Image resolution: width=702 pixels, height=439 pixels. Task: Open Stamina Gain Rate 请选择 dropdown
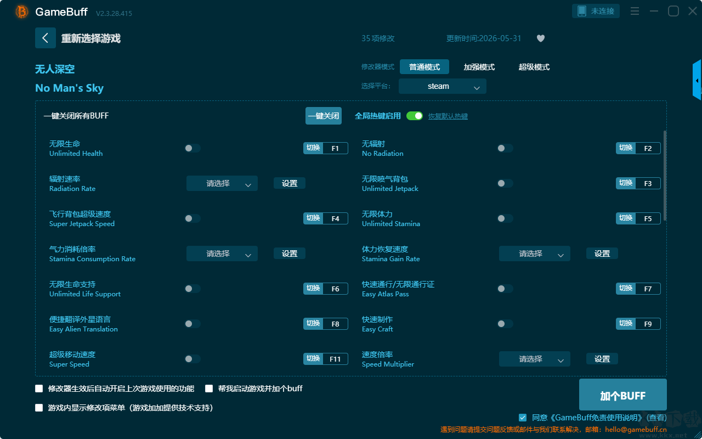pos(535,254)
